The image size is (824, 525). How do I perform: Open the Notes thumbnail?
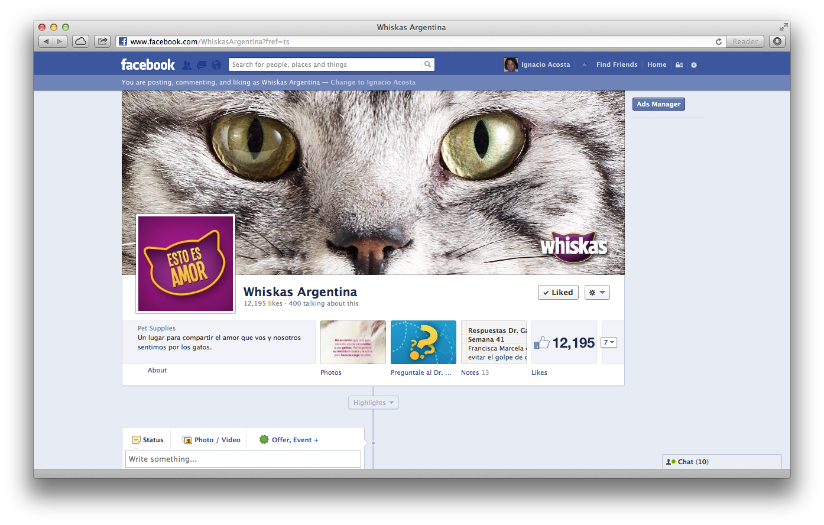click(494, 342)
